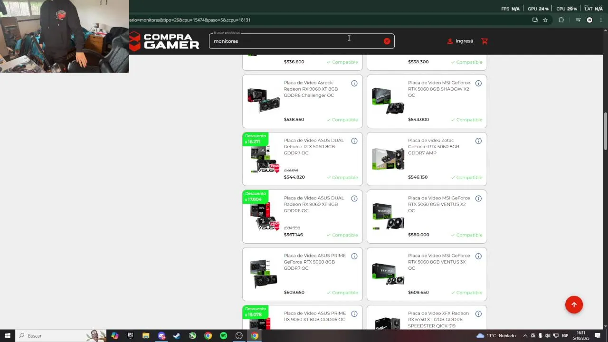Viewport: 608px width, 342px height.
Task: Click the $580.000 price
Action: (418, 235)
